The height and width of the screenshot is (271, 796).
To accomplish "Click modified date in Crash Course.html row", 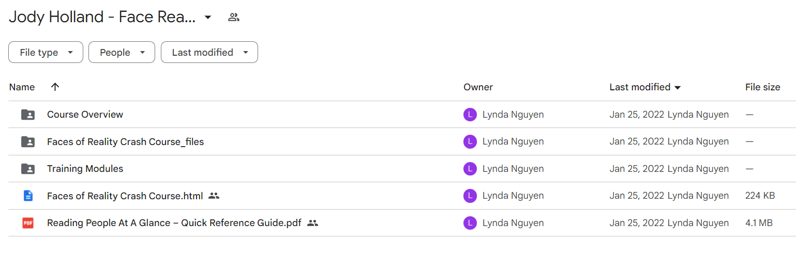I will [637, 196].
